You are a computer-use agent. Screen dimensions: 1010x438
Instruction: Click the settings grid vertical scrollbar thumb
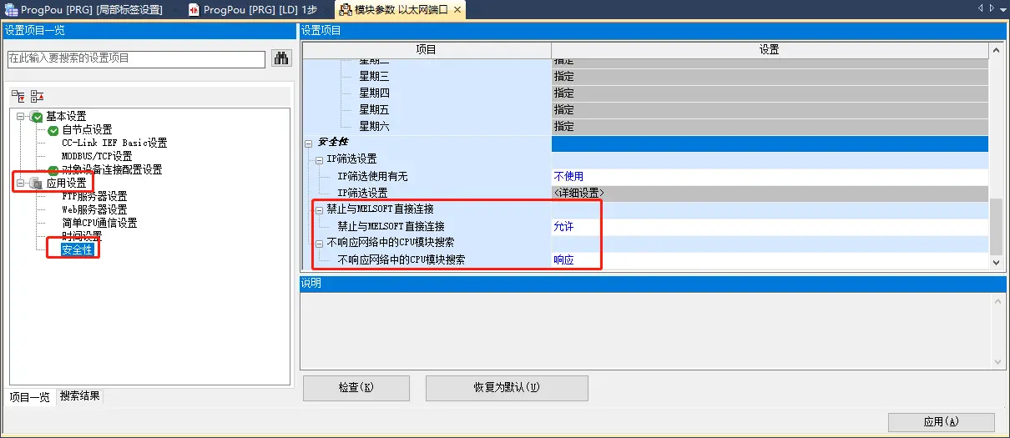point(995,227)
